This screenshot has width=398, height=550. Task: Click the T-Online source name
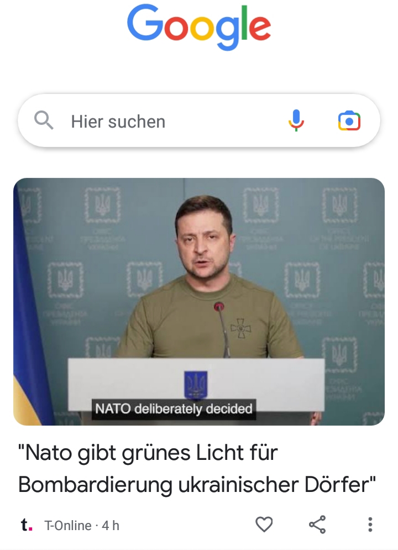67,526
